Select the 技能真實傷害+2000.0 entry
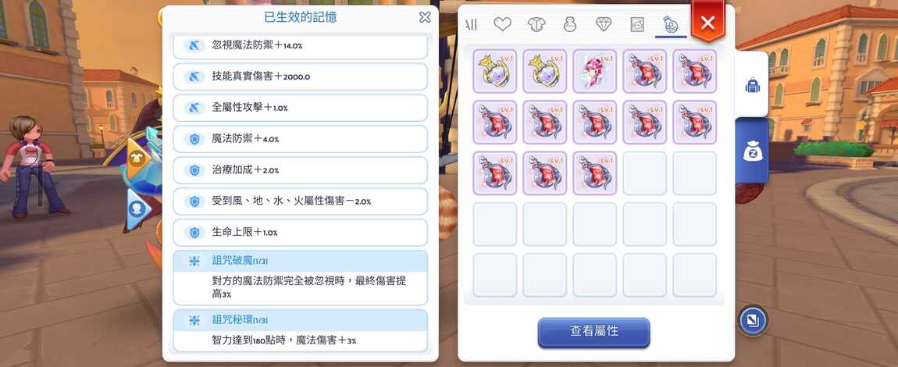This screenshot has width=898, height=367. click(x=300, y=77)
